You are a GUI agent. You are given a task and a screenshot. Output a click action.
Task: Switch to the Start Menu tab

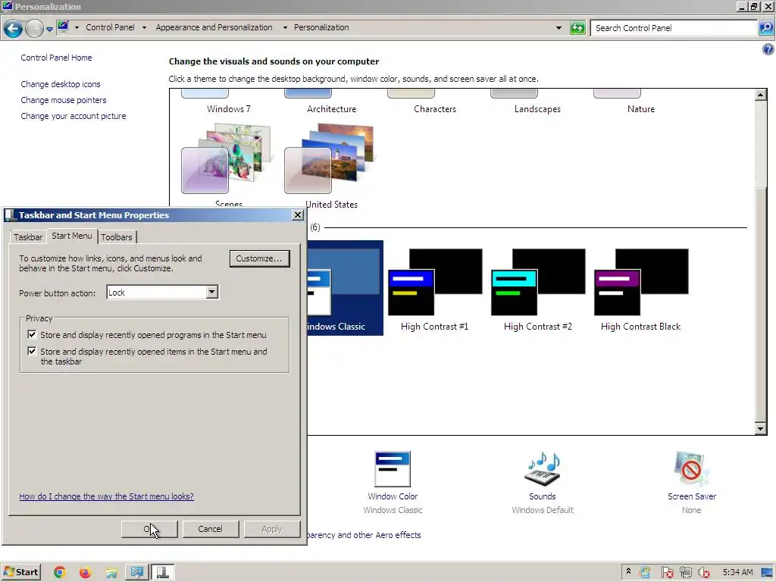point(72,236)
